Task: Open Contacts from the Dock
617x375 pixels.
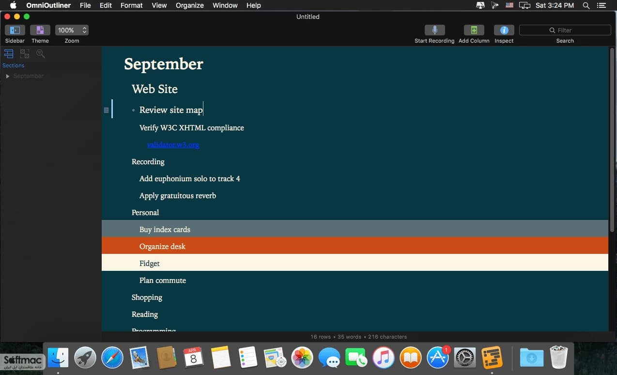Action: tap(167, 358)
